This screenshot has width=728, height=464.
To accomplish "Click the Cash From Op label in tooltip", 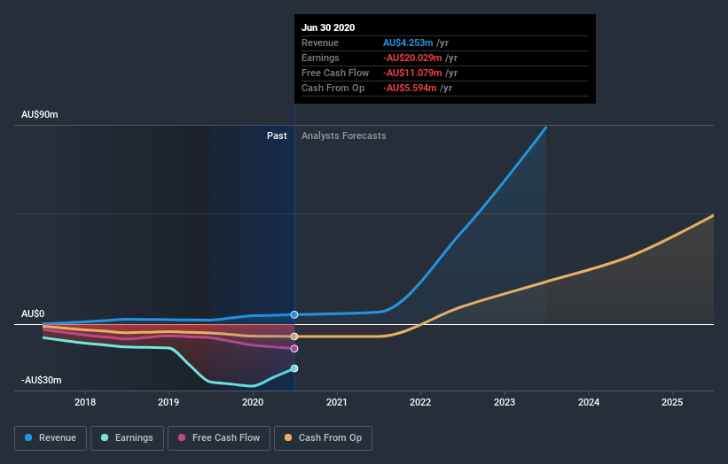I will (333, 88).
